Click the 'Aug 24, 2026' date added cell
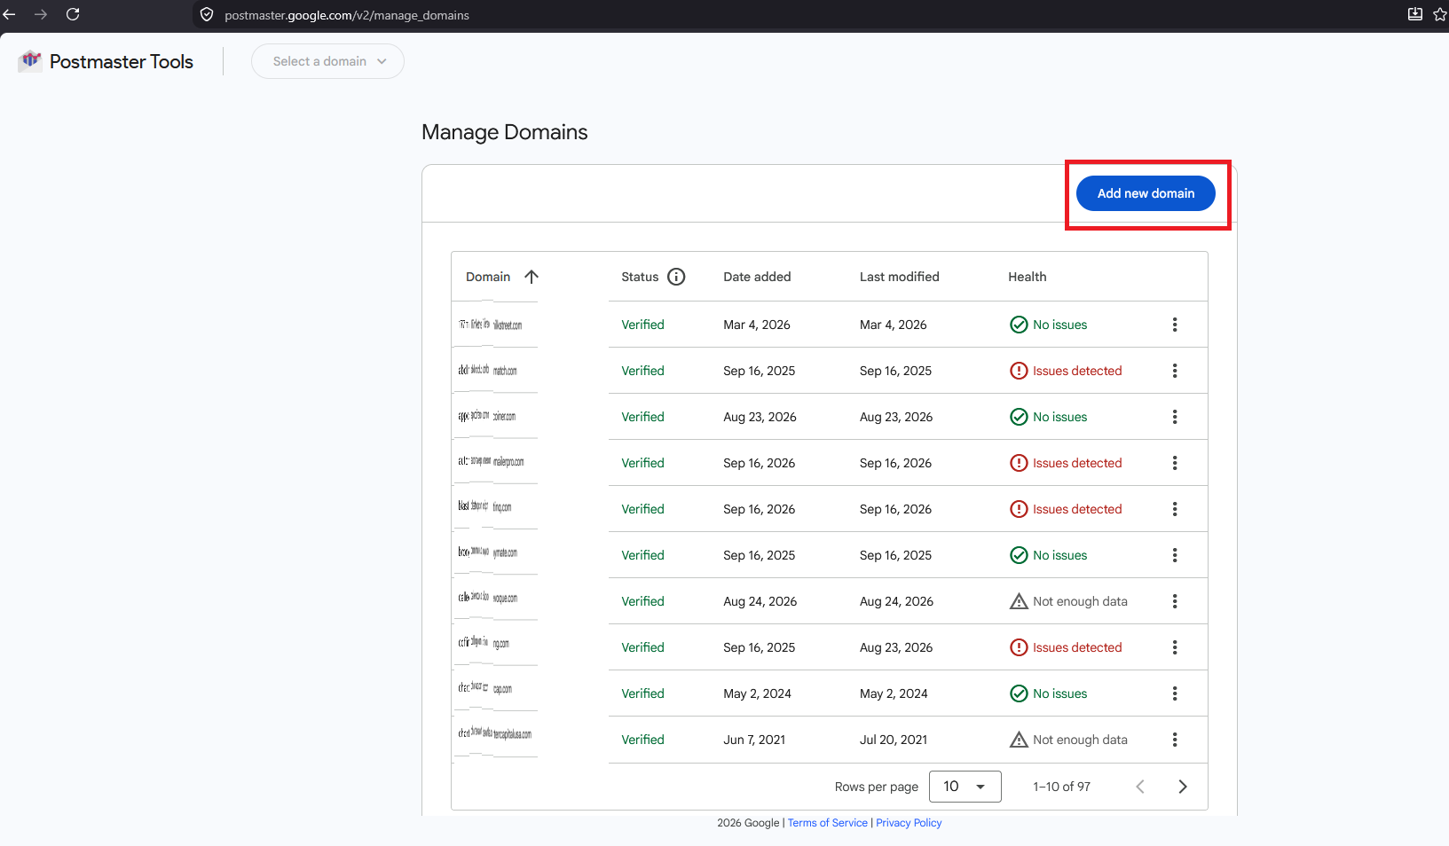The width and height of the screenshot is (1449, 846). pyautogui.click(x=760, y=601)
